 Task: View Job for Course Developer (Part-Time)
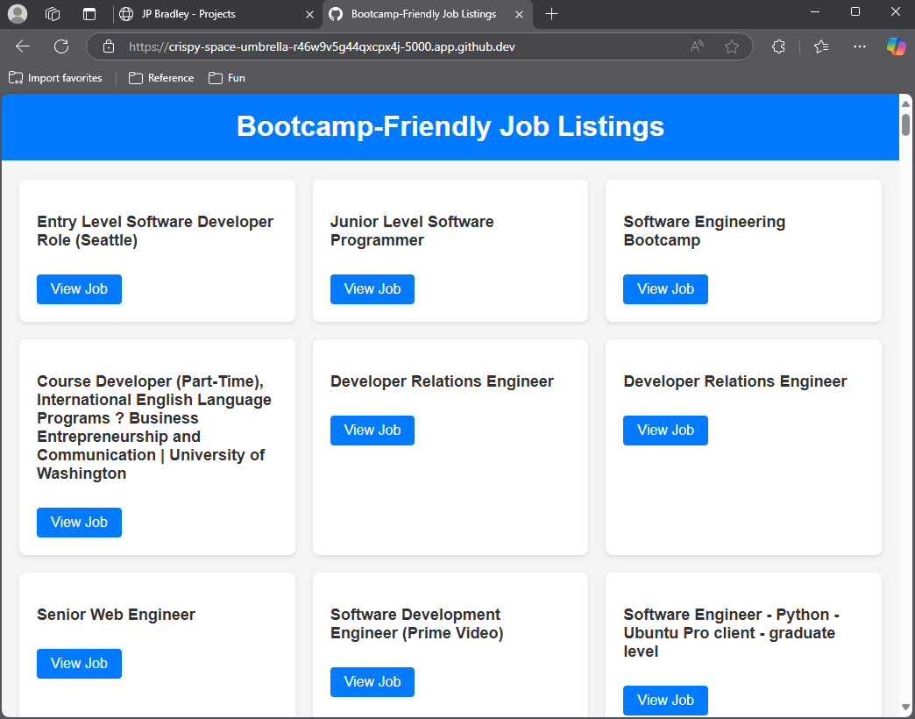point(80,523)
